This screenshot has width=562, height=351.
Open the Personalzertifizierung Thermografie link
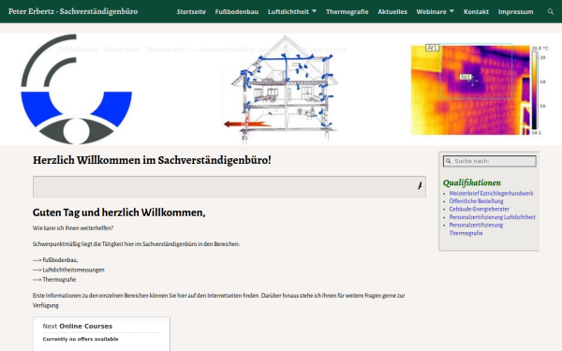[x=476, y=229]
